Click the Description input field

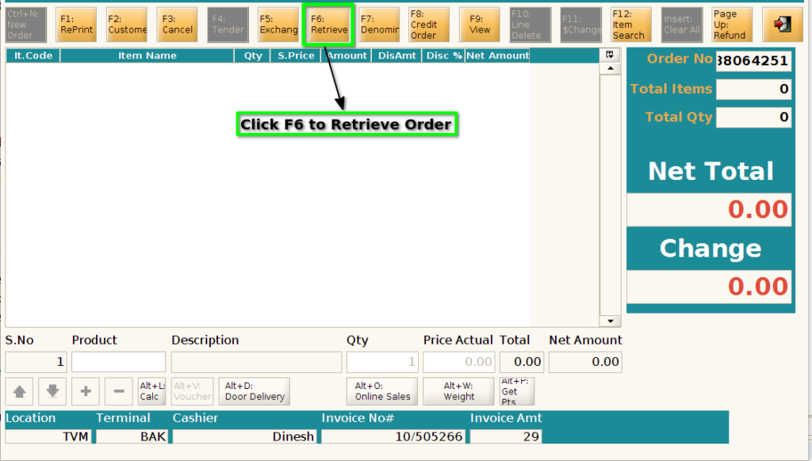[256, 362]
